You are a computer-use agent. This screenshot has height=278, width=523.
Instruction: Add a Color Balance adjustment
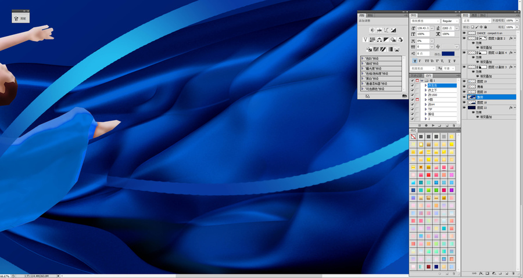tap(379, 39)
